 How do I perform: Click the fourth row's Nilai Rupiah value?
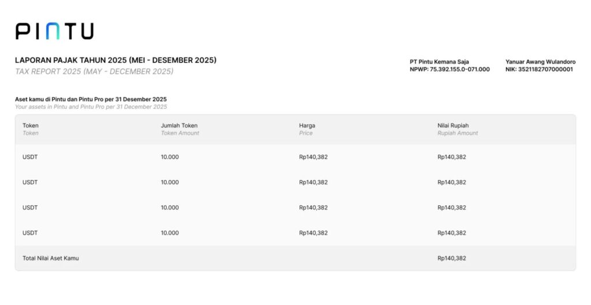[452, 233]
